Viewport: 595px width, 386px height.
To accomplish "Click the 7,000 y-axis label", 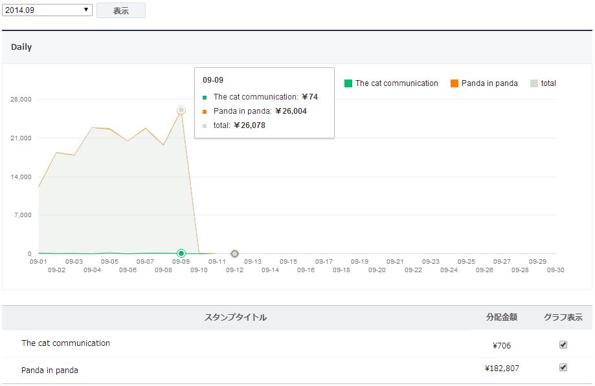I will (23, 215).
